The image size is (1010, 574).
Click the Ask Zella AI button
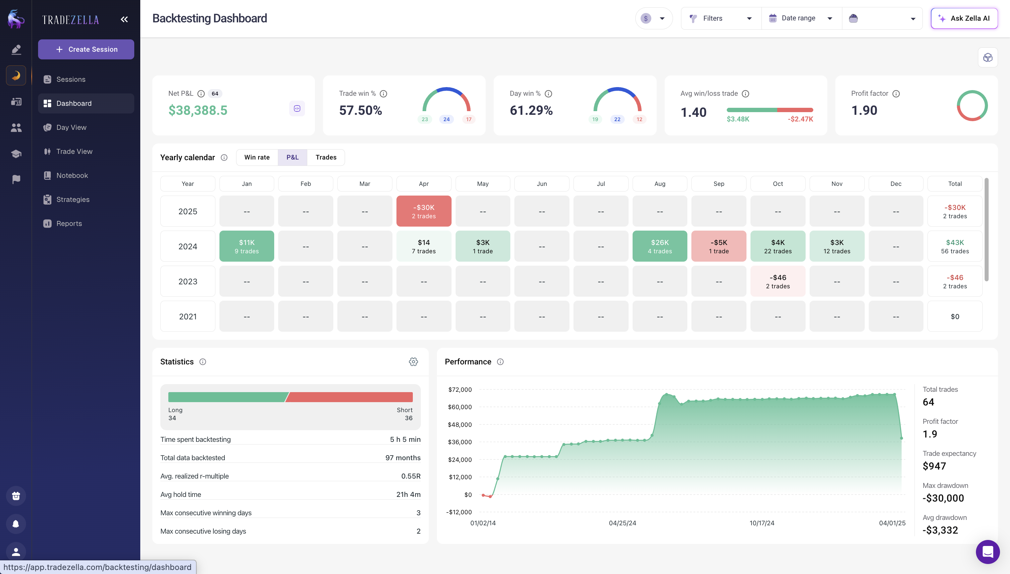pos(964,18)
